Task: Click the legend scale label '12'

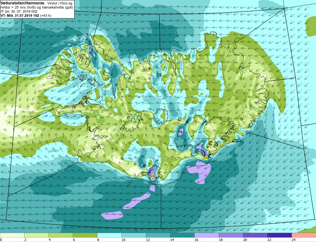Action: pyautogui.click(x=148, y=240)
